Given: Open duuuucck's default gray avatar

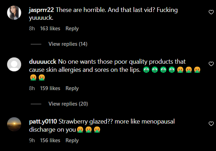Looking at the screenshot, I should click(x=14, y=64).
